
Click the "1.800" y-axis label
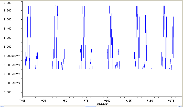point(8,10)
